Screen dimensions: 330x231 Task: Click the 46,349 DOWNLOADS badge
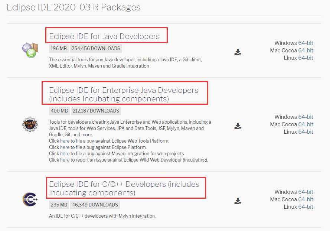(95, 205)
